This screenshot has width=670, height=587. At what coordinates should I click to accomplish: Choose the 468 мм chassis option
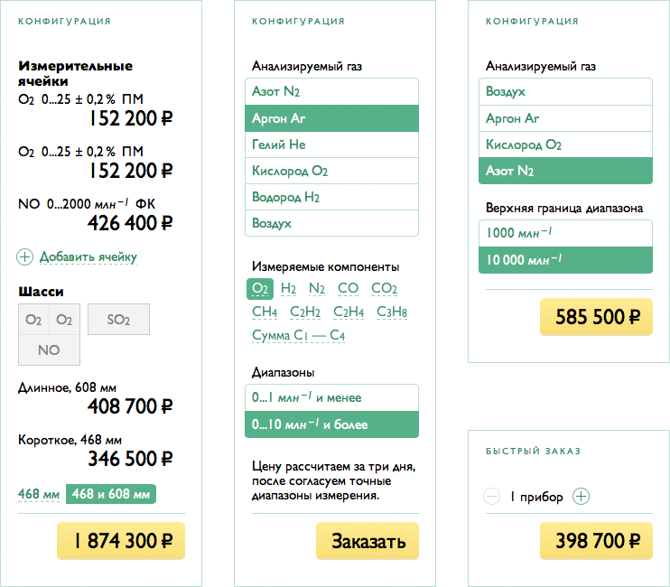coord(39,494)
